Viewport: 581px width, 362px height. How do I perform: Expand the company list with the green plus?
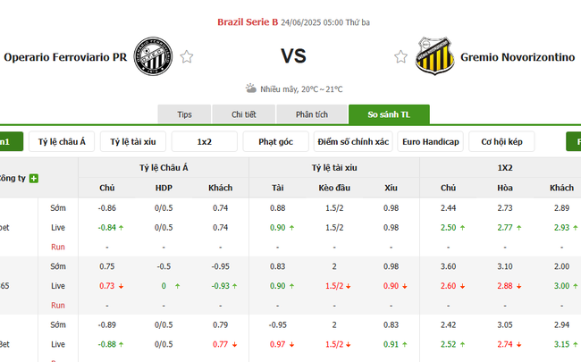34,178
